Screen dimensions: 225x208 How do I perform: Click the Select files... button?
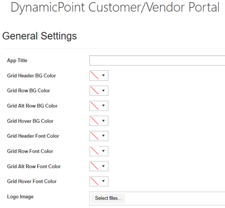108,198
